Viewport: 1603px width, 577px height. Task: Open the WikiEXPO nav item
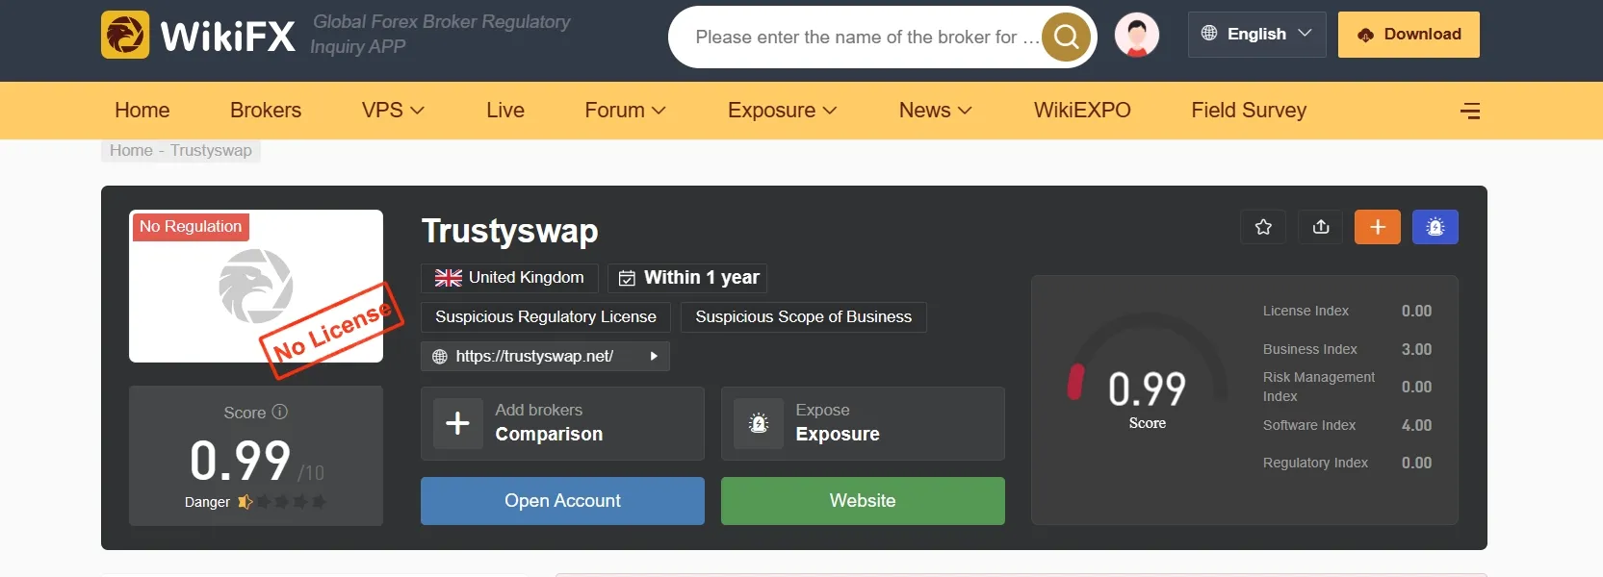click(1082, 111)
